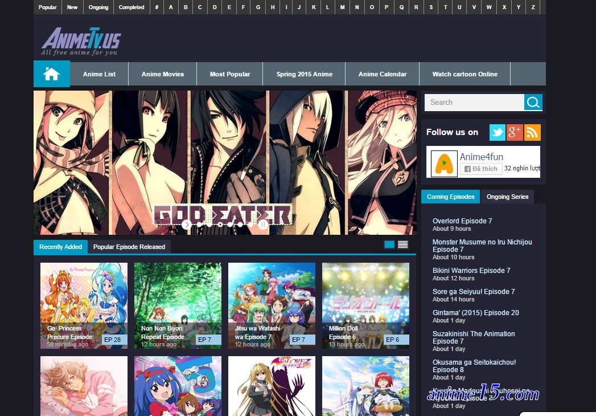
Task: Browse anime starting with #
Action: 157,7
